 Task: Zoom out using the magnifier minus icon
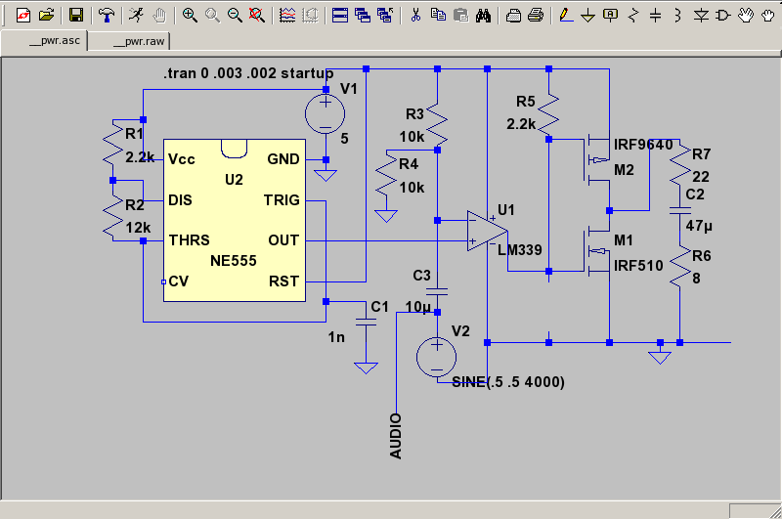(235, 16)
